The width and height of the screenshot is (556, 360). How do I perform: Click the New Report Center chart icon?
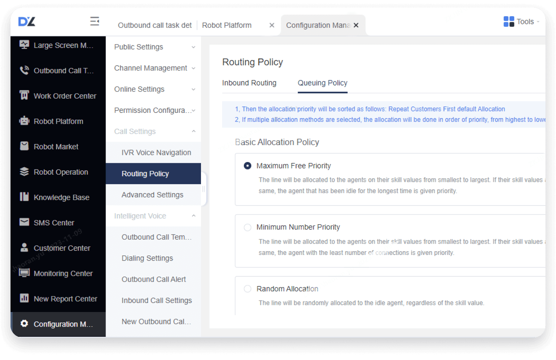click(x=24, y=298)
